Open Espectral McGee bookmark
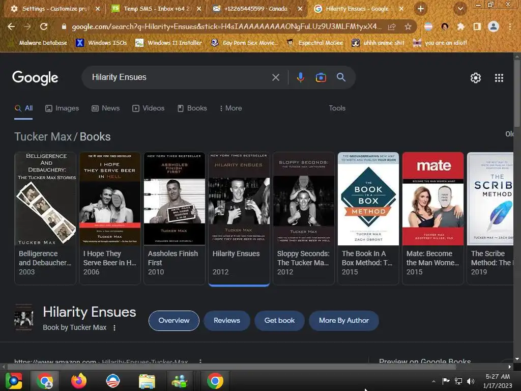Image resolution: width=521 pixels, height=391 pixels. (314, 43)
